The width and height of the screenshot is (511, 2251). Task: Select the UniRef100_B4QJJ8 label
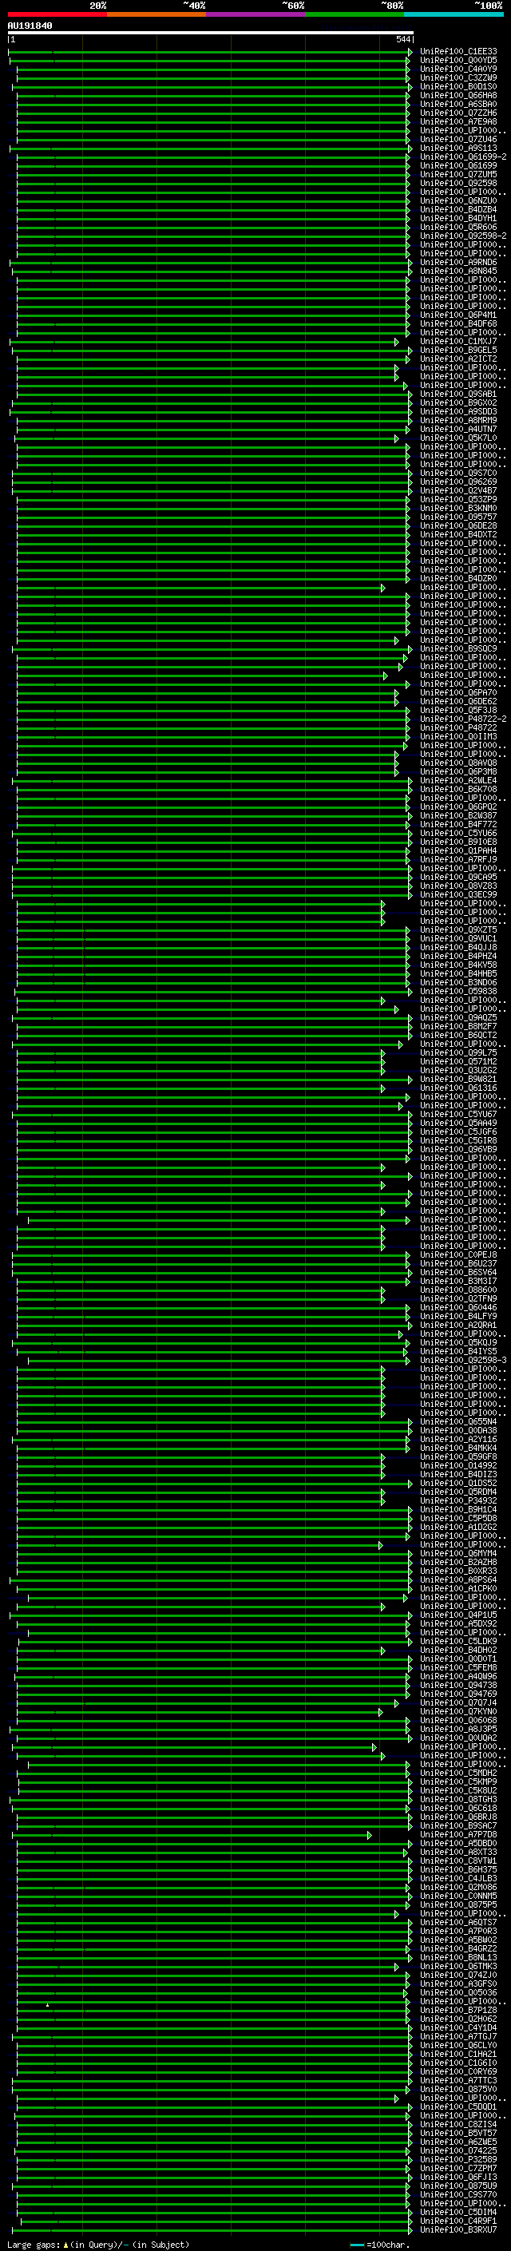[458, 947]
